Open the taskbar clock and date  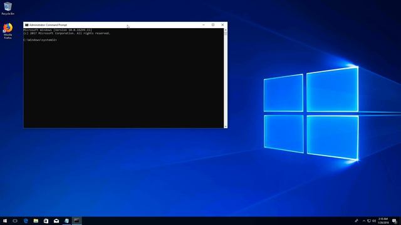(x=383, y=221)
